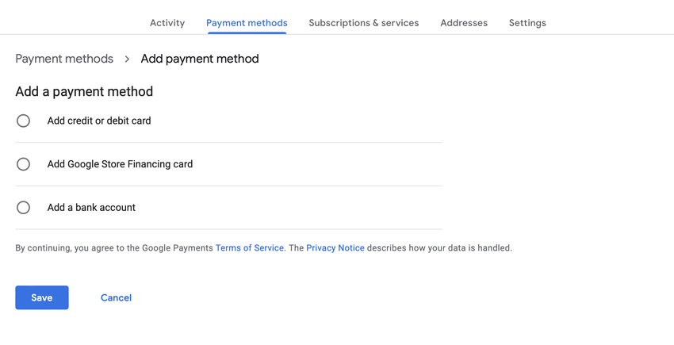Click the breadcrumb chevron arrow
Image resolution: width=674 pixels, height=345 pixels.
point(127,59)
